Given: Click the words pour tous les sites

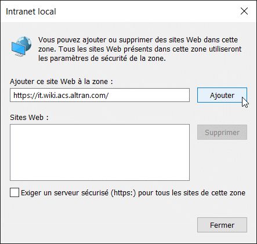Looking at the screenshot, I should click(169, 193).
